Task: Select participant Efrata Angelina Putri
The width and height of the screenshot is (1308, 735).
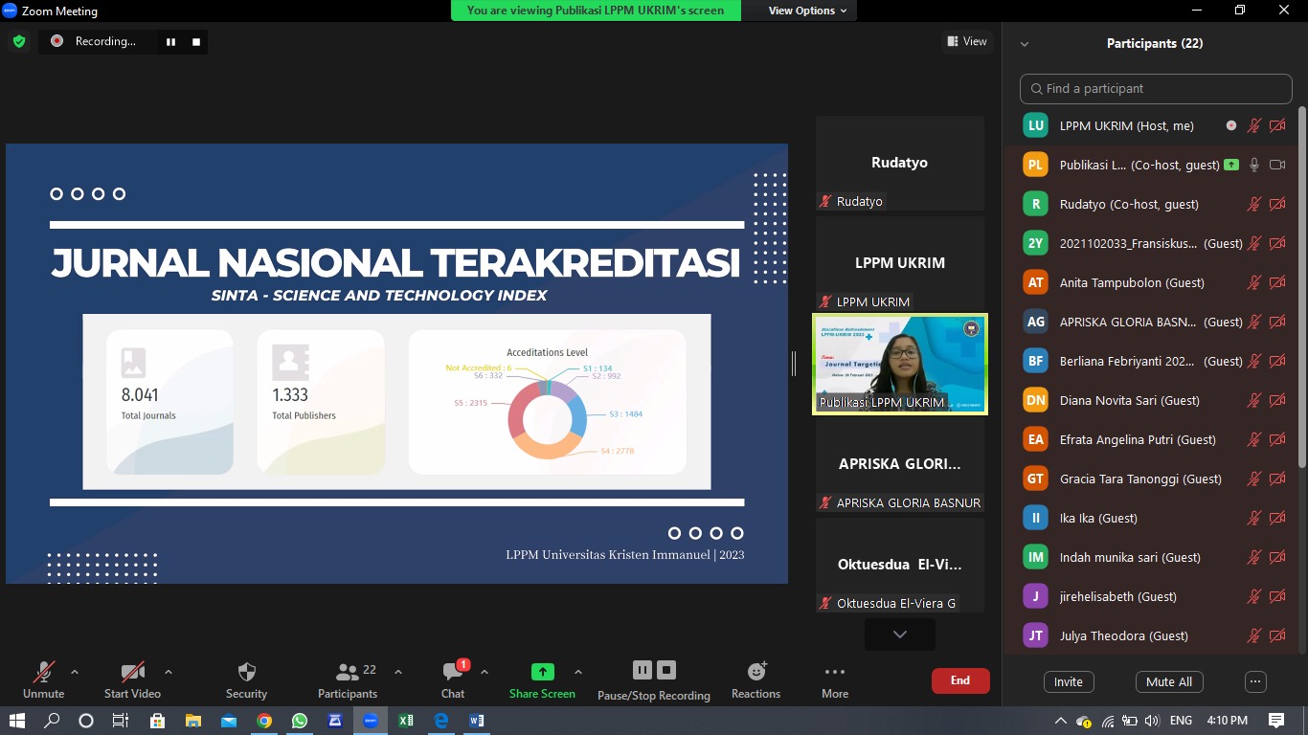Action: 1152,439
